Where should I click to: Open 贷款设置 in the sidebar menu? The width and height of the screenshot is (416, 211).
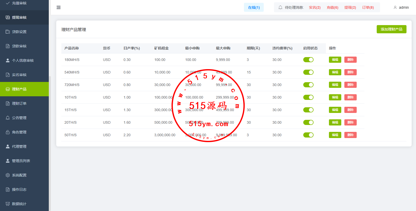(x=24, y=32)
